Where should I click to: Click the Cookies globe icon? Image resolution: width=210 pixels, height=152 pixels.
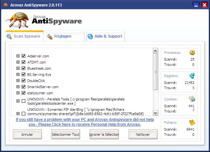point(192,99)
